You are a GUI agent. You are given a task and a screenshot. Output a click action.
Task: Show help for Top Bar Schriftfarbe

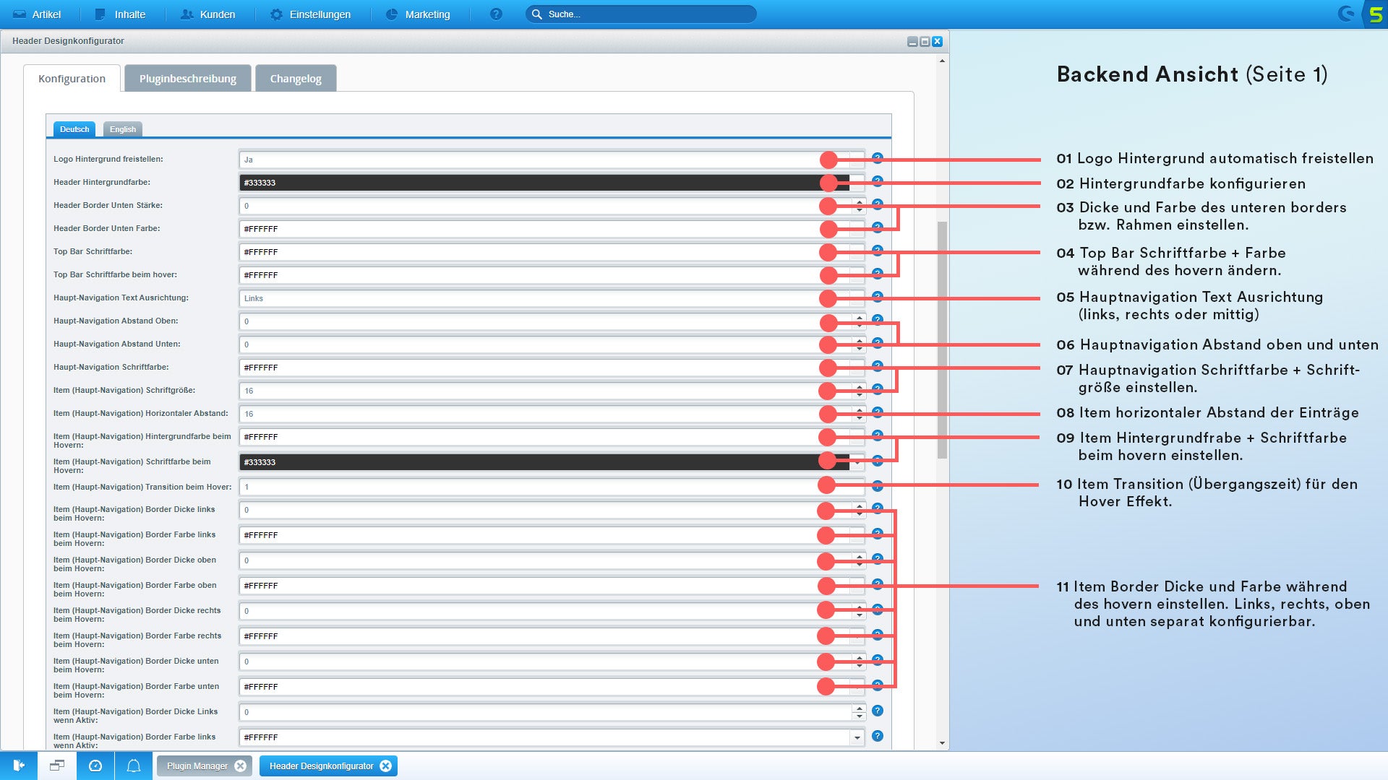coord(878,251)
